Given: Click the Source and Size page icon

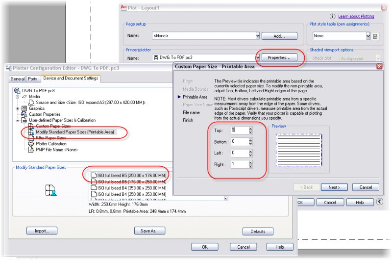Looking at the screenshot, I should pyautogui.click(x=31, y=103).
